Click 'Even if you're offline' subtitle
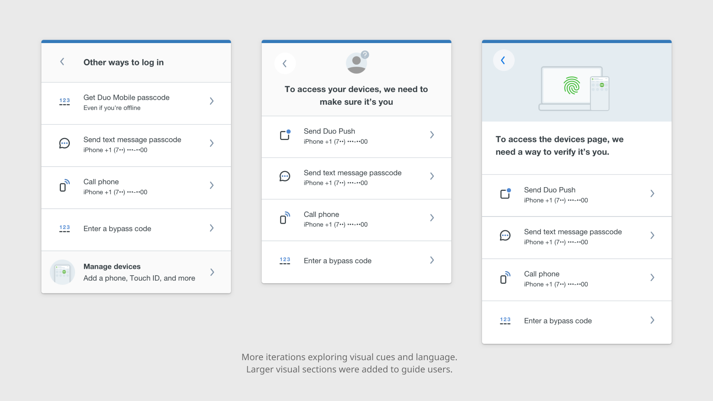Viewport: 713px width, 401px height. pos(112,108)
